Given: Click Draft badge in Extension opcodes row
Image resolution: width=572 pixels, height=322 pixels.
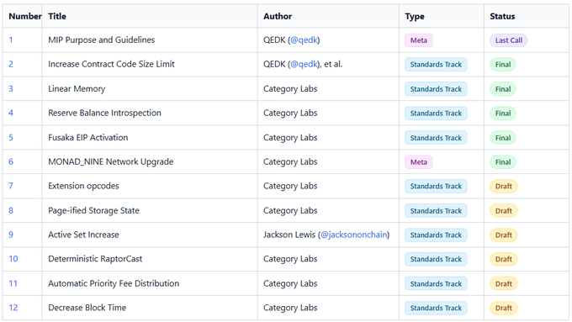Looking at the screenshot, I should pyautogui.click(x=503, y=187).
